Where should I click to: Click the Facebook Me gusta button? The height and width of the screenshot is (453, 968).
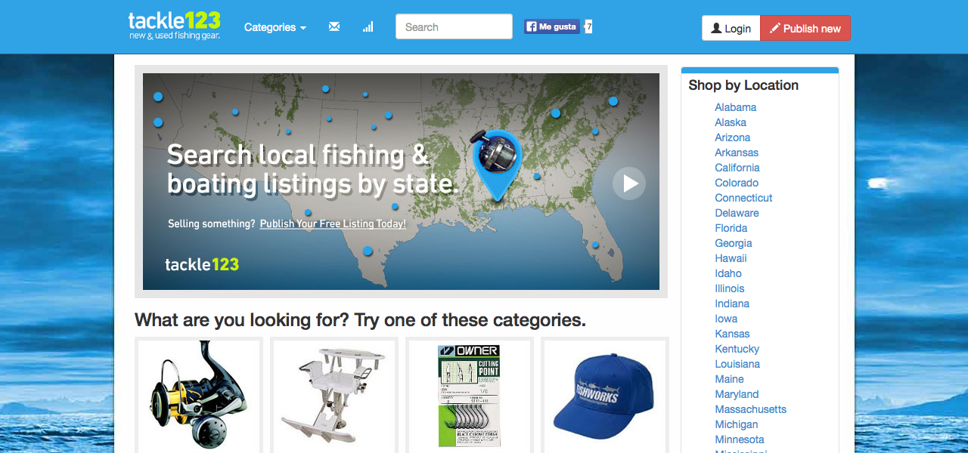pyautogui.click(x=552, y=26)
